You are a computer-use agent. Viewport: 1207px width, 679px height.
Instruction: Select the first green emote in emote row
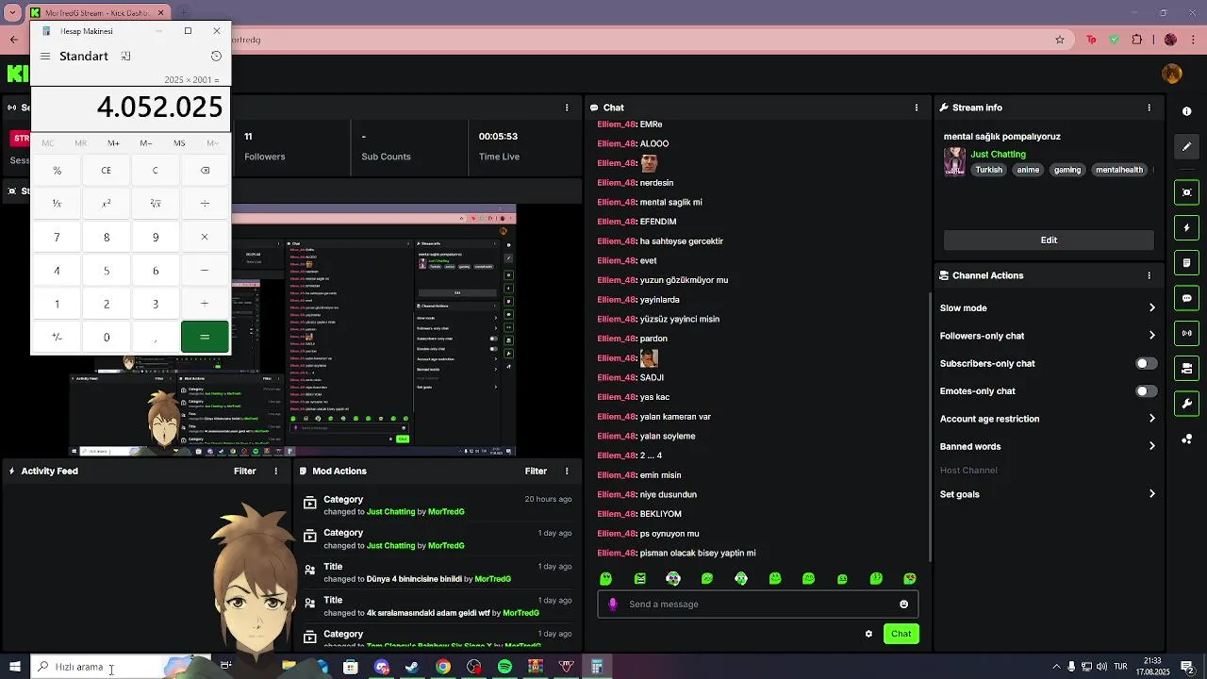click(606, 579)
